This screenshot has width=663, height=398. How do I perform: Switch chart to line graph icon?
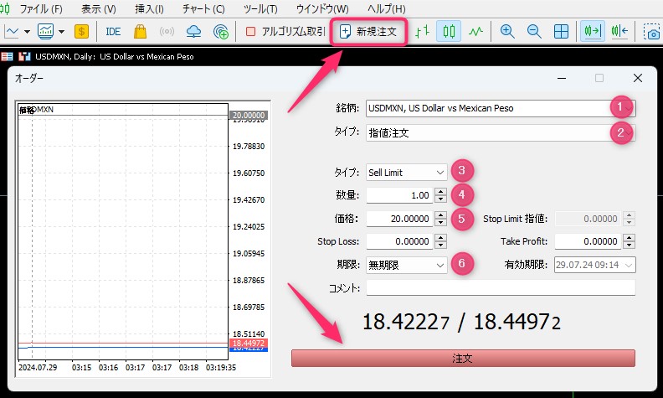(x=475, y=31)
